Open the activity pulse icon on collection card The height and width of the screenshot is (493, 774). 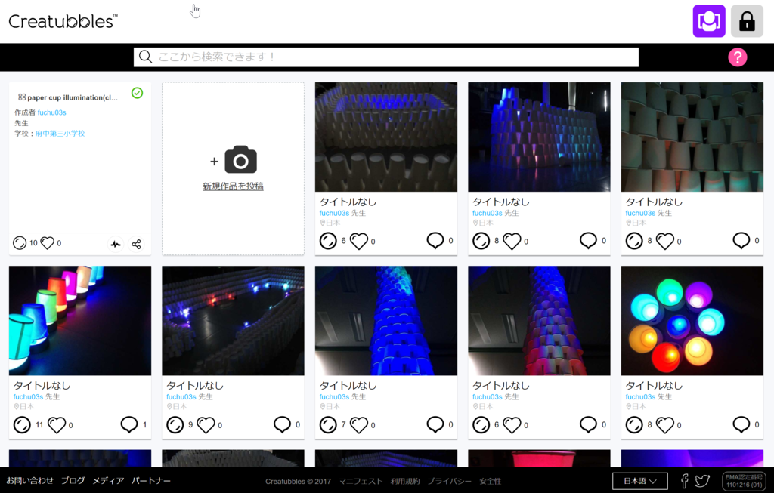pos(116,244)
